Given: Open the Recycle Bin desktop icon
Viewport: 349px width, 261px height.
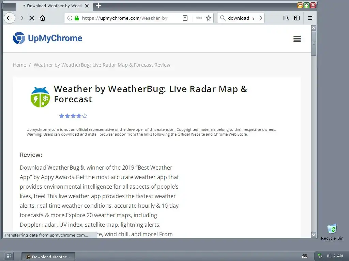Looking at the screenshot, I should (x=332, y=232).
